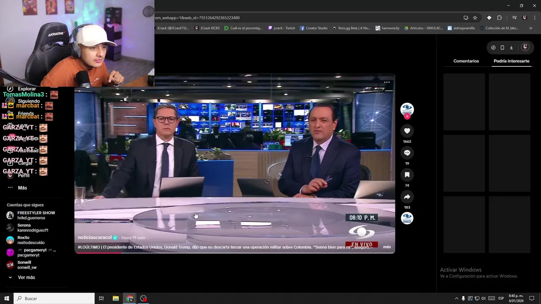Image resolution: width=541 pixels, height=304 pixels.
Task: Open the jcrack - Twitch bookmark
Action: pos(281,28)
